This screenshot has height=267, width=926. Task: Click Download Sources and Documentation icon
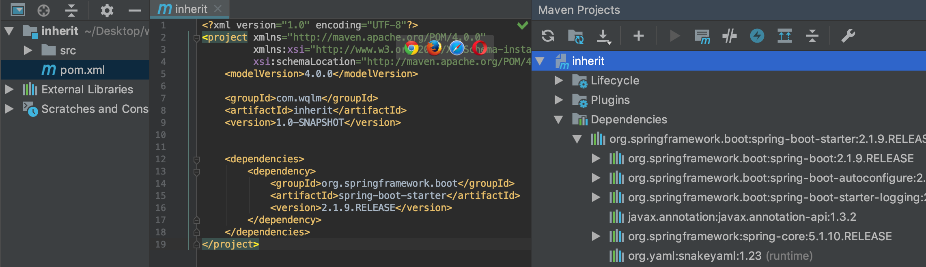604,37
